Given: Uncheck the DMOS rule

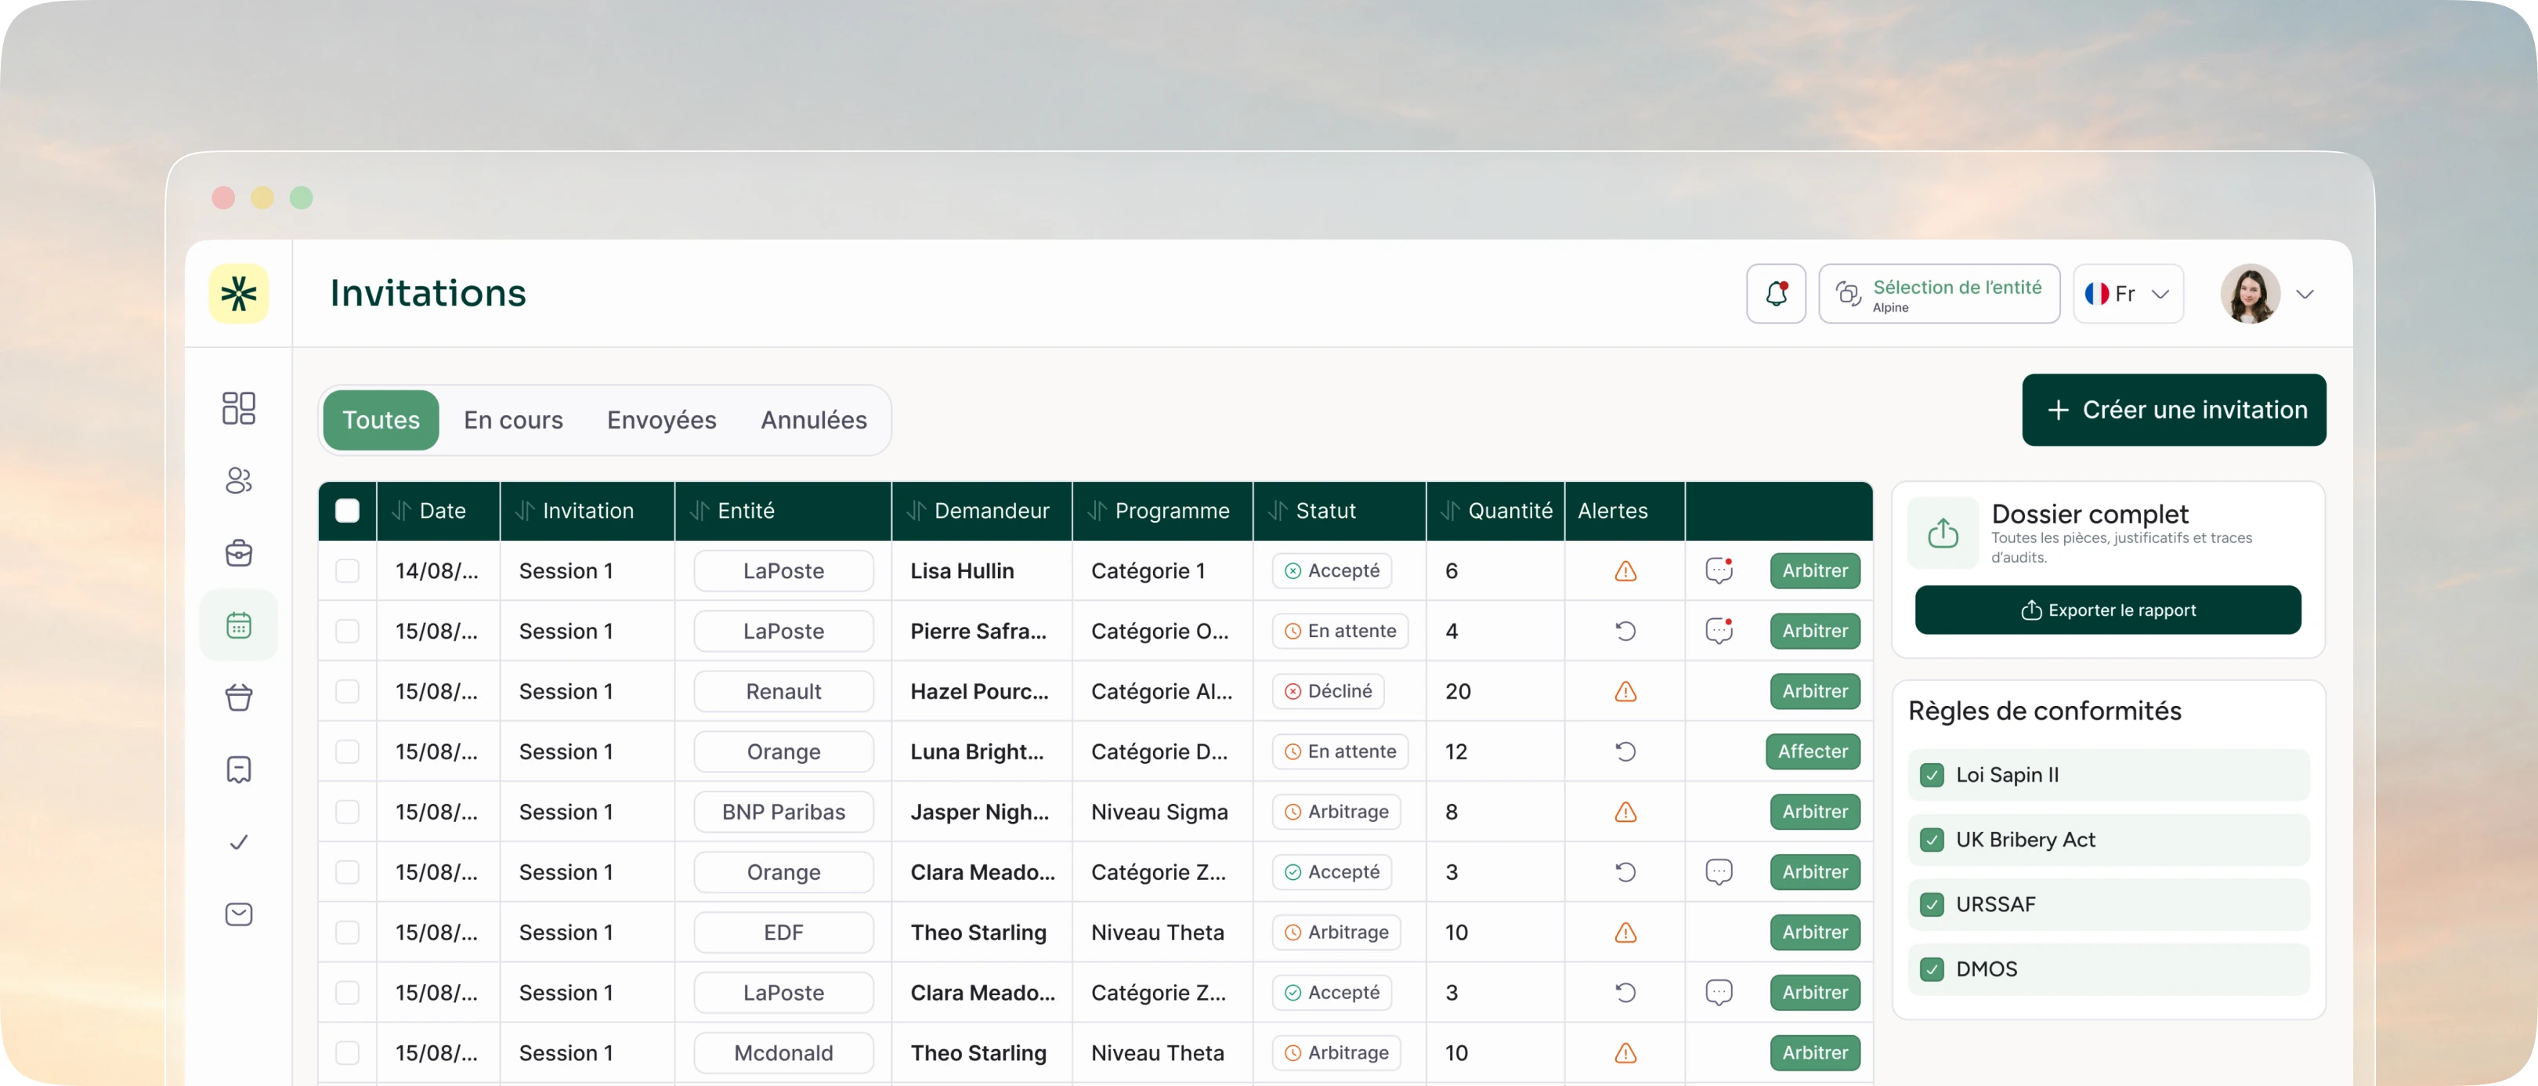Looking at the screenshot, I should (x=1931, y=968).
